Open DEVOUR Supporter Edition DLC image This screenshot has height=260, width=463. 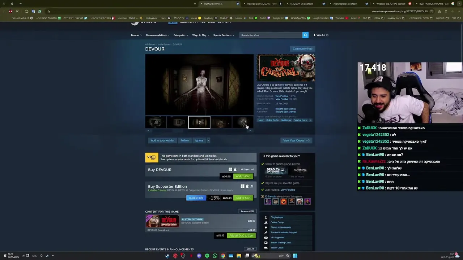coord(162,221)
